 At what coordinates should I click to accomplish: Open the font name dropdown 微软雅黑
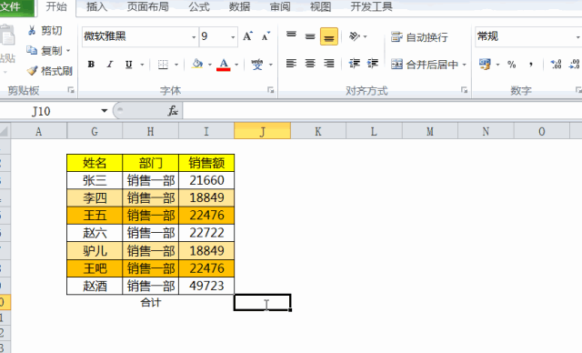pyautogui.click(x=194, y=37)
